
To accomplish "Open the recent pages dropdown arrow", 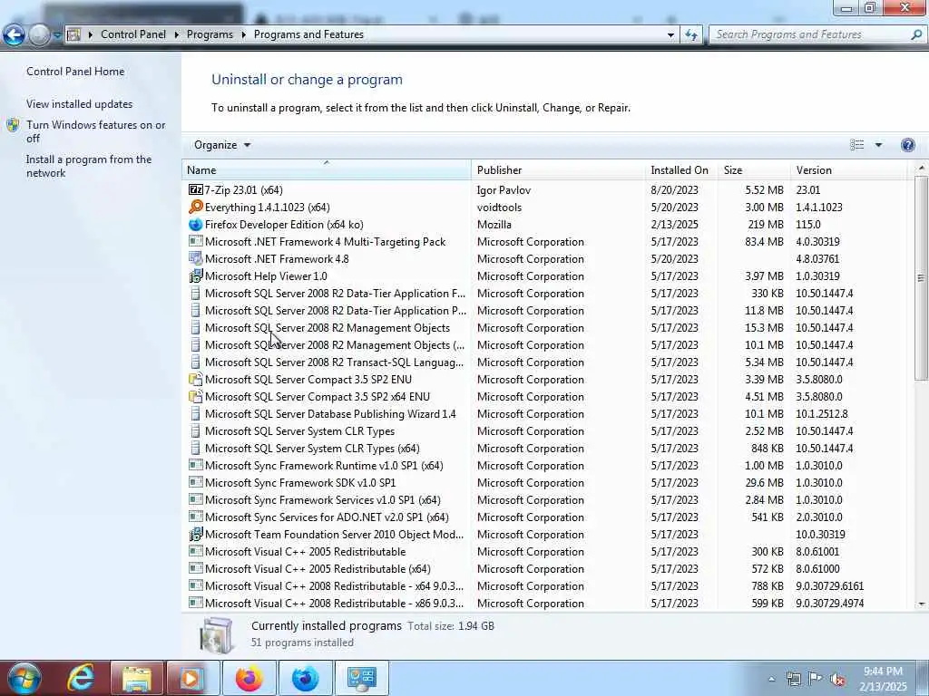I will pos(57,35).
